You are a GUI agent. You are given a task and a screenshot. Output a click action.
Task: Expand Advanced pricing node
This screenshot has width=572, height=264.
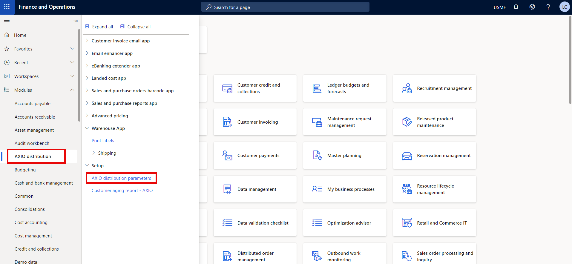coord(87,116)
